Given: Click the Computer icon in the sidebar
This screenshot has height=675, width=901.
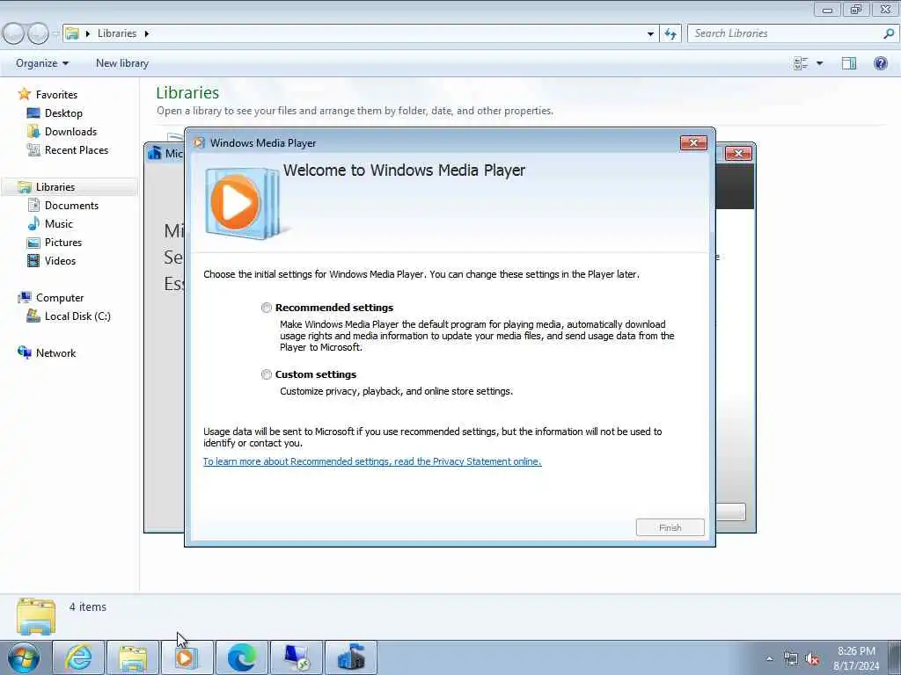Looking at the screenshot, I should coord(25,297).
